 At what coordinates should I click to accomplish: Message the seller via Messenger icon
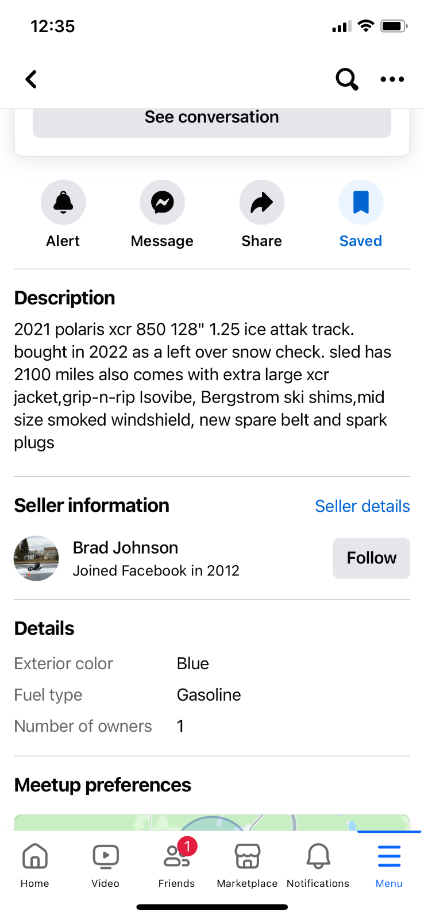click(x=163, y=202)
